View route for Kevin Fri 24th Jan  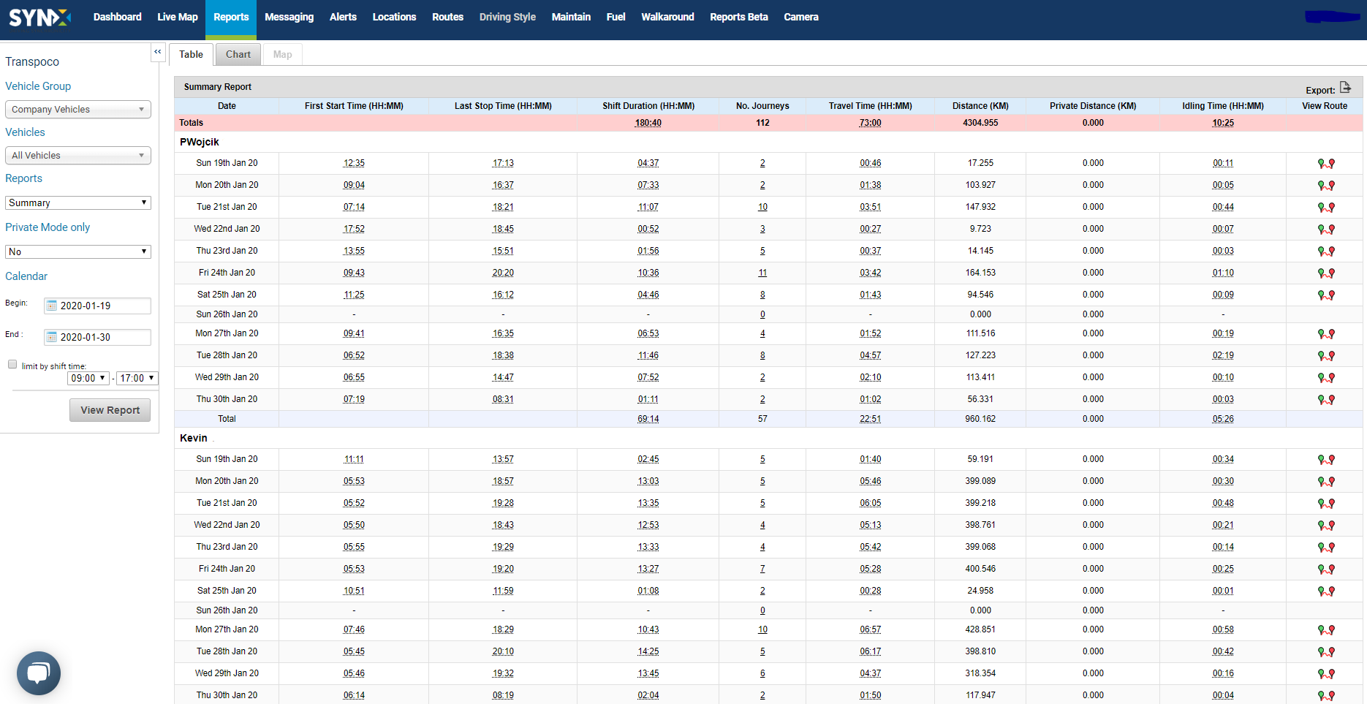tap(1326, 569)
